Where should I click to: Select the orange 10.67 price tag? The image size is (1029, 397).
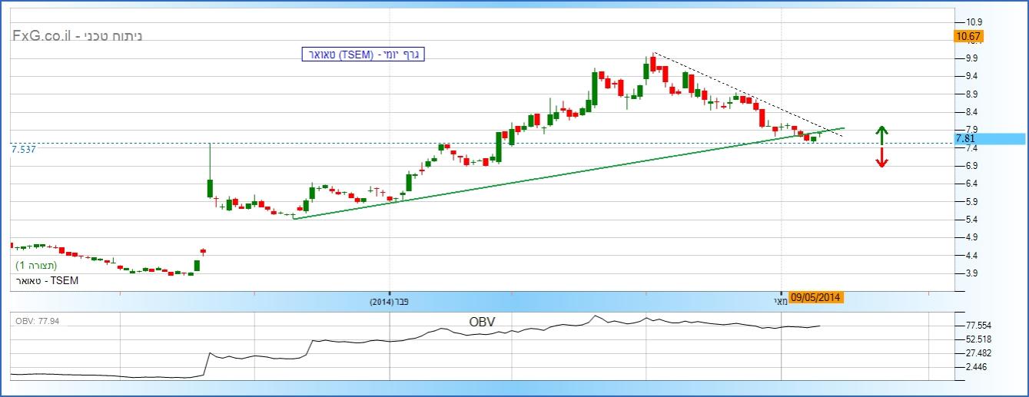click(x=968, y=36)
